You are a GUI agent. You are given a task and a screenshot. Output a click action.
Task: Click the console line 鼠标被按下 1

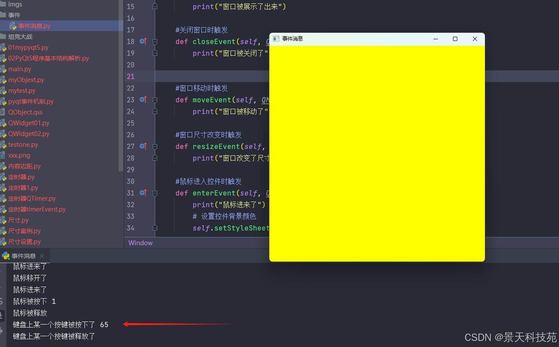tap(34, 301)
